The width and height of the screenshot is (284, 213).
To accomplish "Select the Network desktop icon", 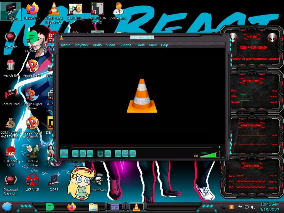I will tap(11, 40).
